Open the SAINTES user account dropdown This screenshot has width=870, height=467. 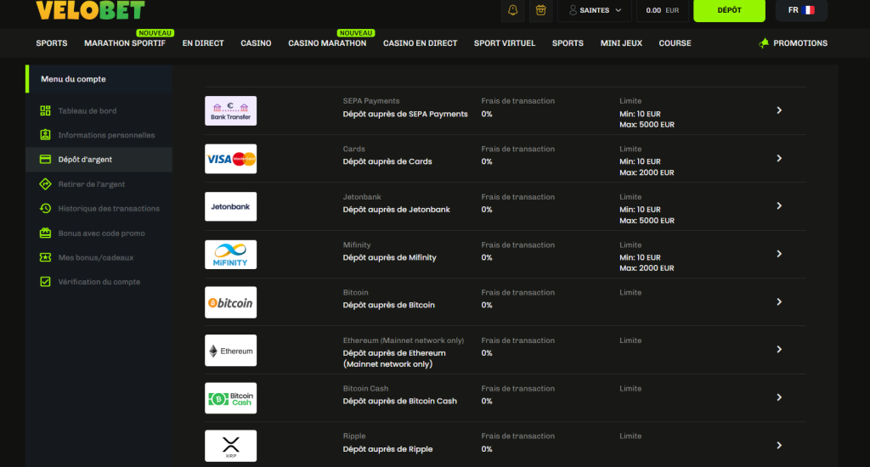pyautogui.click(x=595, y=10)
